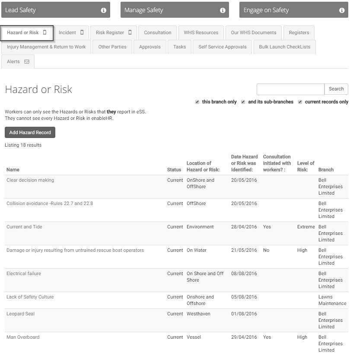The height and width of the screenshot is (353, 350).
Task: Sort by the Status column header
Action: [x=174, y=170]
